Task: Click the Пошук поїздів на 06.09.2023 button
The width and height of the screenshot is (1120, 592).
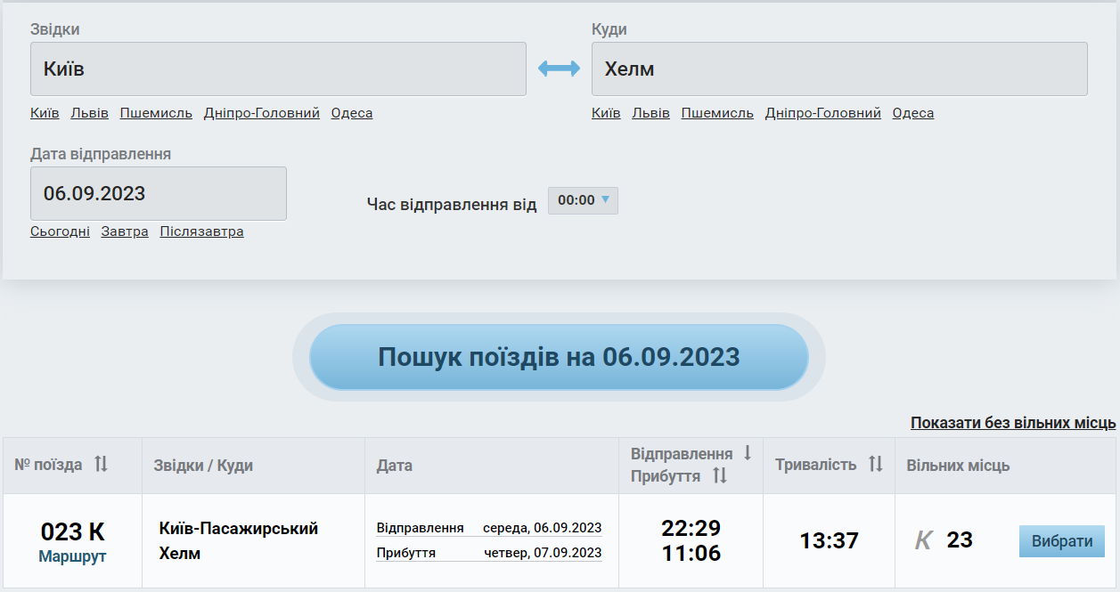Action: tap(559, 357)
